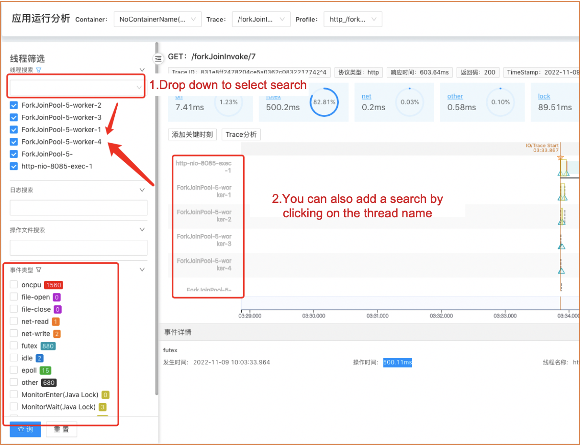
Task: Open the Profile dropdown selector
Action: point(353,20)
